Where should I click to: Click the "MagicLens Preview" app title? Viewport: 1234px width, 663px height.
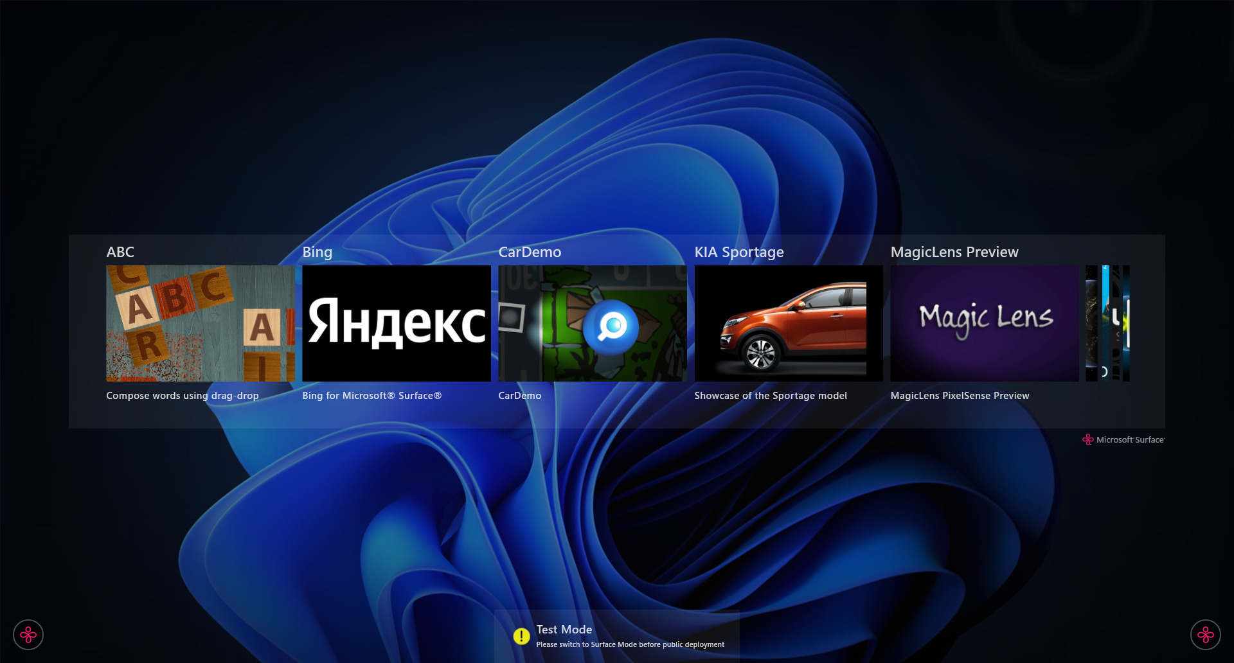tap(954, 252)
